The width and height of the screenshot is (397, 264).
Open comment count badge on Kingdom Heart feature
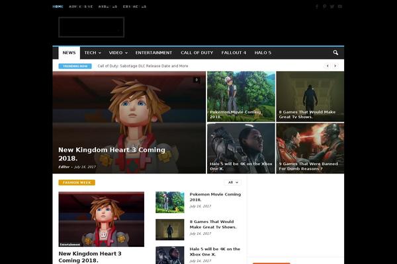197,80
